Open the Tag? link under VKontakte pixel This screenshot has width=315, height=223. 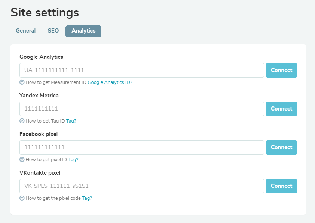(87, 198)
